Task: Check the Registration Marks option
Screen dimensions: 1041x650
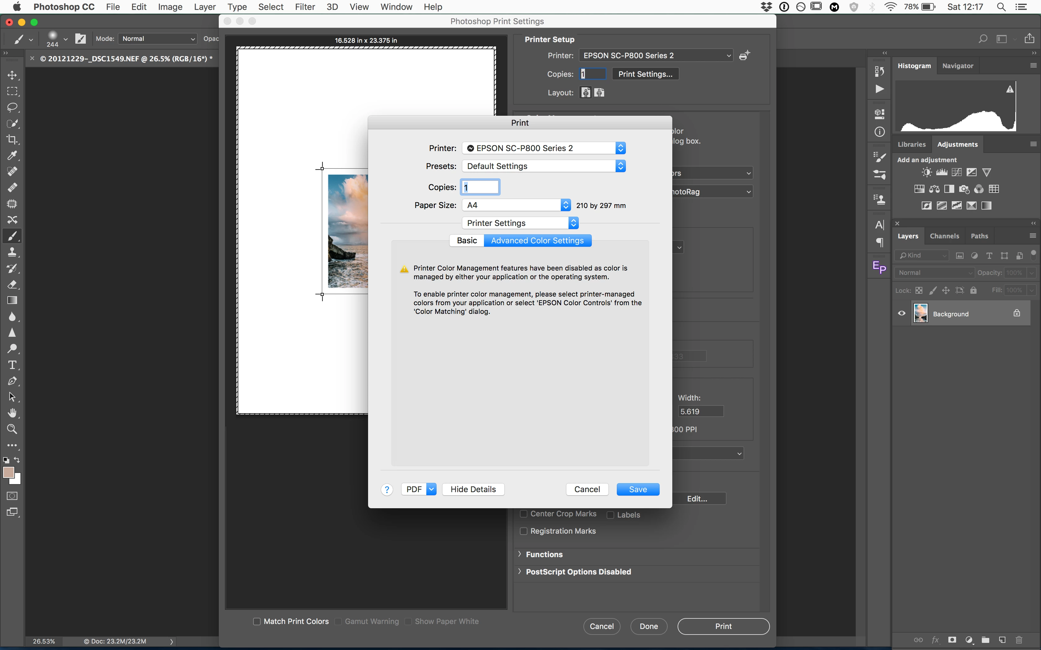Action: coord(524,531)
